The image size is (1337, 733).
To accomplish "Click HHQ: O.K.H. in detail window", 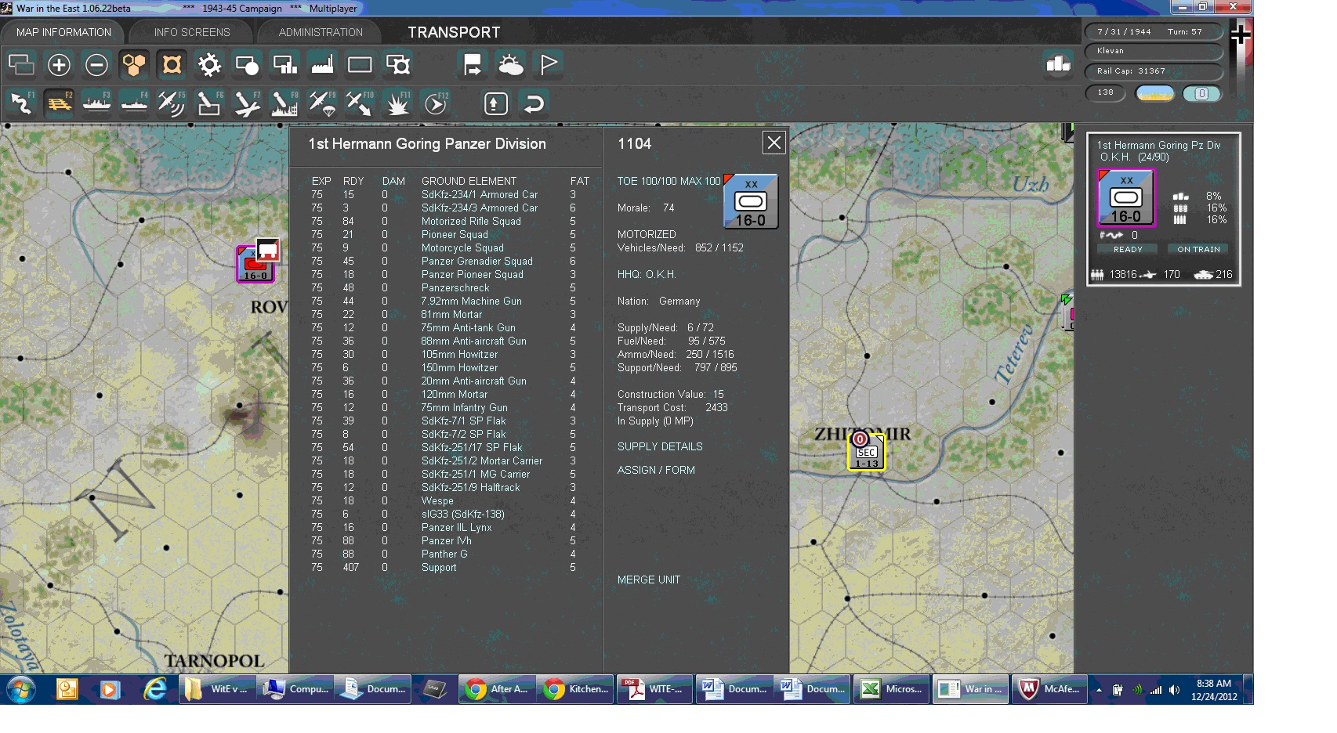I will (647, 274).
